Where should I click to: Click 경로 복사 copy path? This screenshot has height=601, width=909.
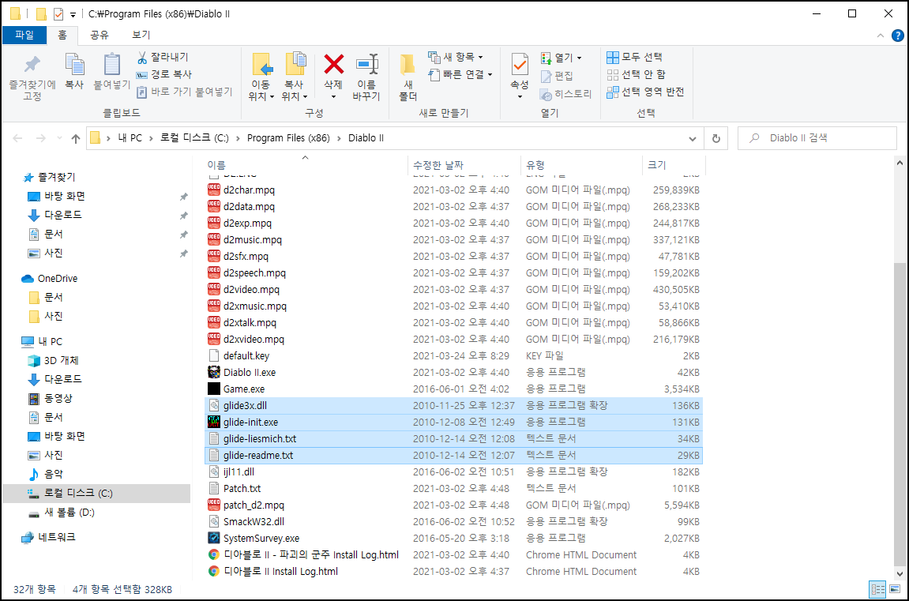[164, 74]
